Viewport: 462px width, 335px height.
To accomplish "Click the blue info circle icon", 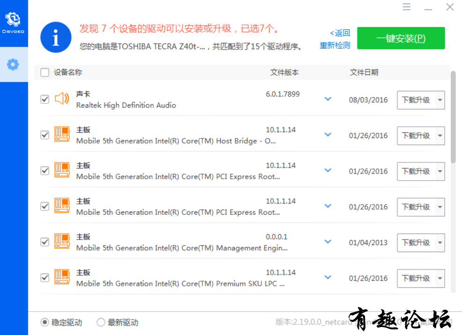I will 56,37.
